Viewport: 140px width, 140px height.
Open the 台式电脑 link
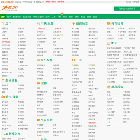click(x=92, y=72)
